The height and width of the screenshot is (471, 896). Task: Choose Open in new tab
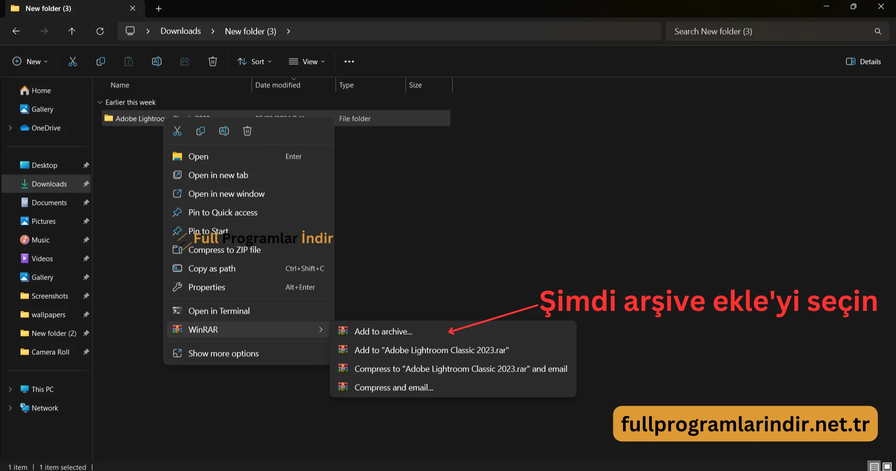click(x=249, y=175)
